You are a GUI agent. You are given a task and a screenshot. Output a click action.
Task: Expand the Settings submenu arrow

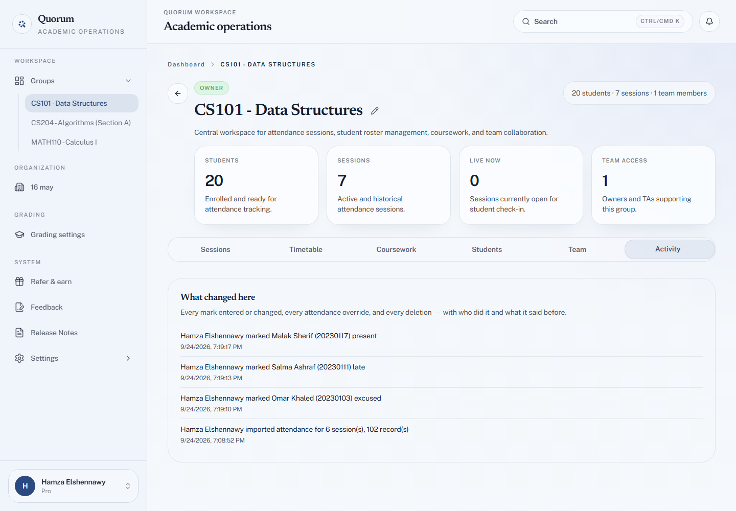[x=128, y=358]
